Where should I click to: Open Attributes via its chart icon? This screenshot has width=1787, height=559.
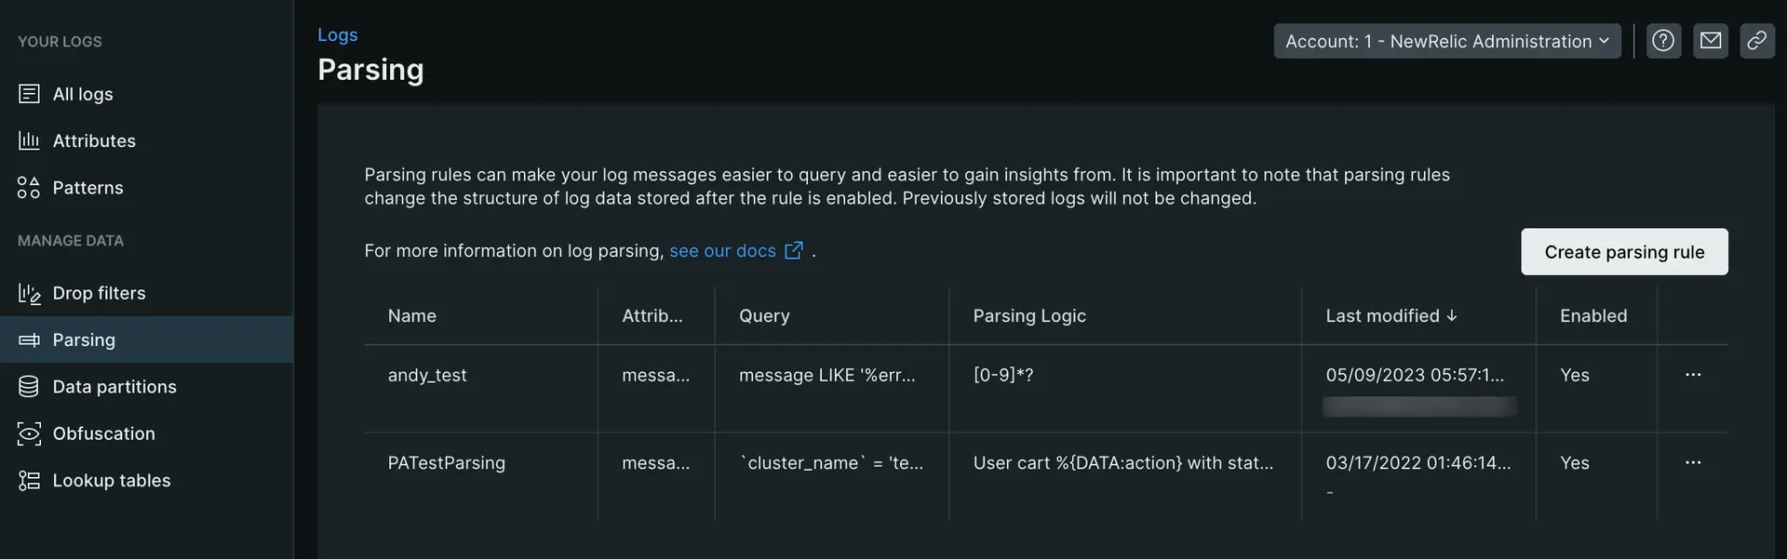pyautogui.click(x=29, y=140)
